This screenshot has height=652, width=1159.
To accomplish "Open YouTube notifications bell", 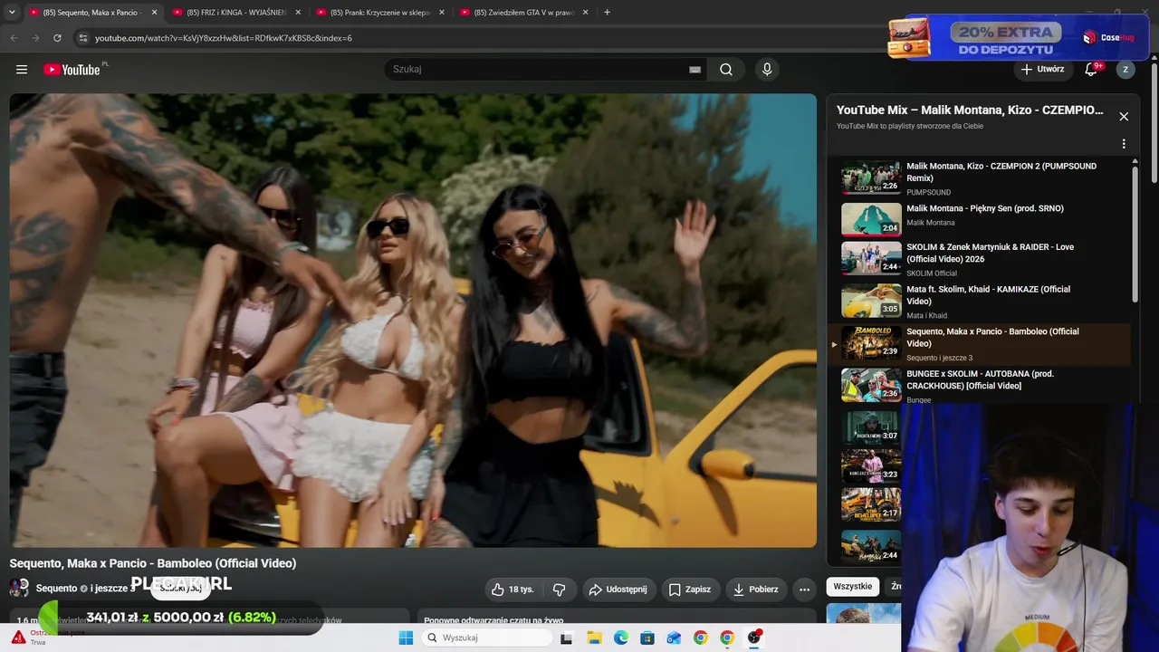I will [1091, 70].
